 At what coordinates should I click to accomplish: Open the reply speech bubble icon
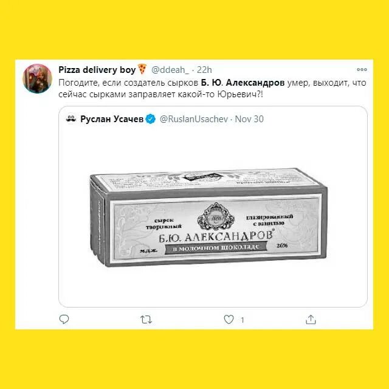(64, 319)
